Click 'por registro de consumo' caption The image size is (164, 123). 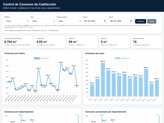click(46, 45)
